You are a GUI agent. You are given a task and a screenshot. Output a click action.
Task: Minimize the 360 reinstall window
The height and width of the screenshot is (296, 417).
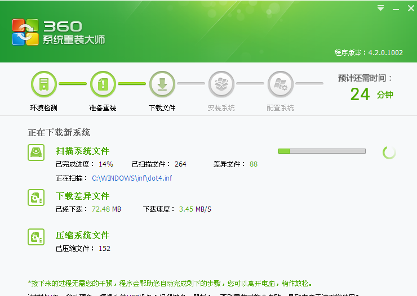[396, 10]
